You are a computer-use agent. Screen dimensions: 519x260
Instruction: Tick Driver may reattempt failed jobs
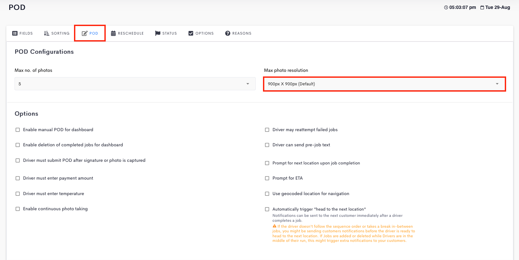[x=267, y=130]
